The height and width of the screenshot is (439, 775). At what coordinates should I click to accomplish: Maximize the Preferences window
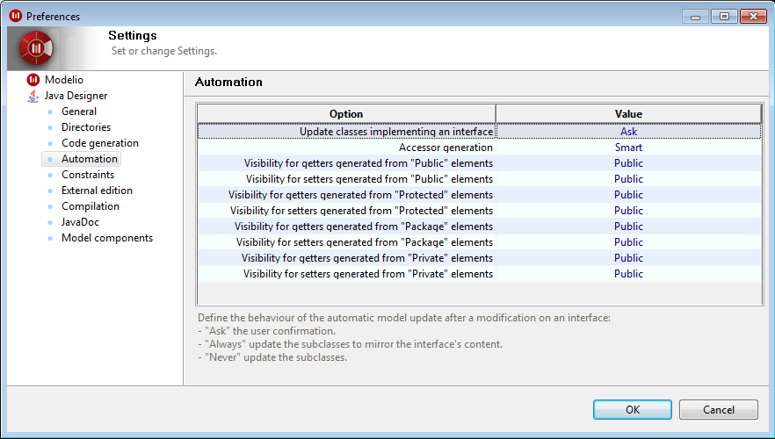[724, 17]
